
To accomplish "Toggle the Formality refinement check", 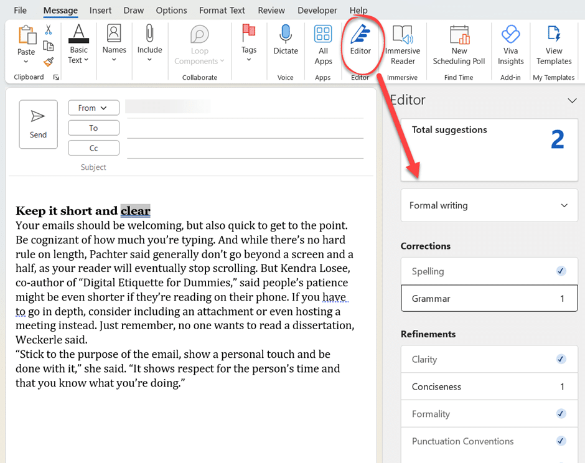I will pos(561,413).
